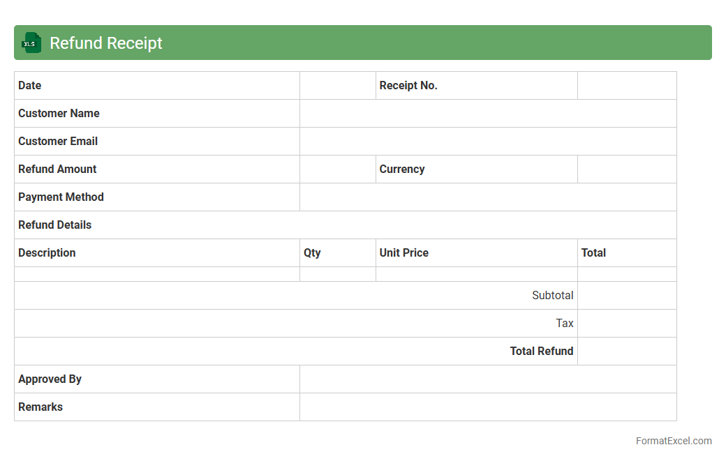
Task: Click the Refund Details section row
Action: click(x=345, y=225)
